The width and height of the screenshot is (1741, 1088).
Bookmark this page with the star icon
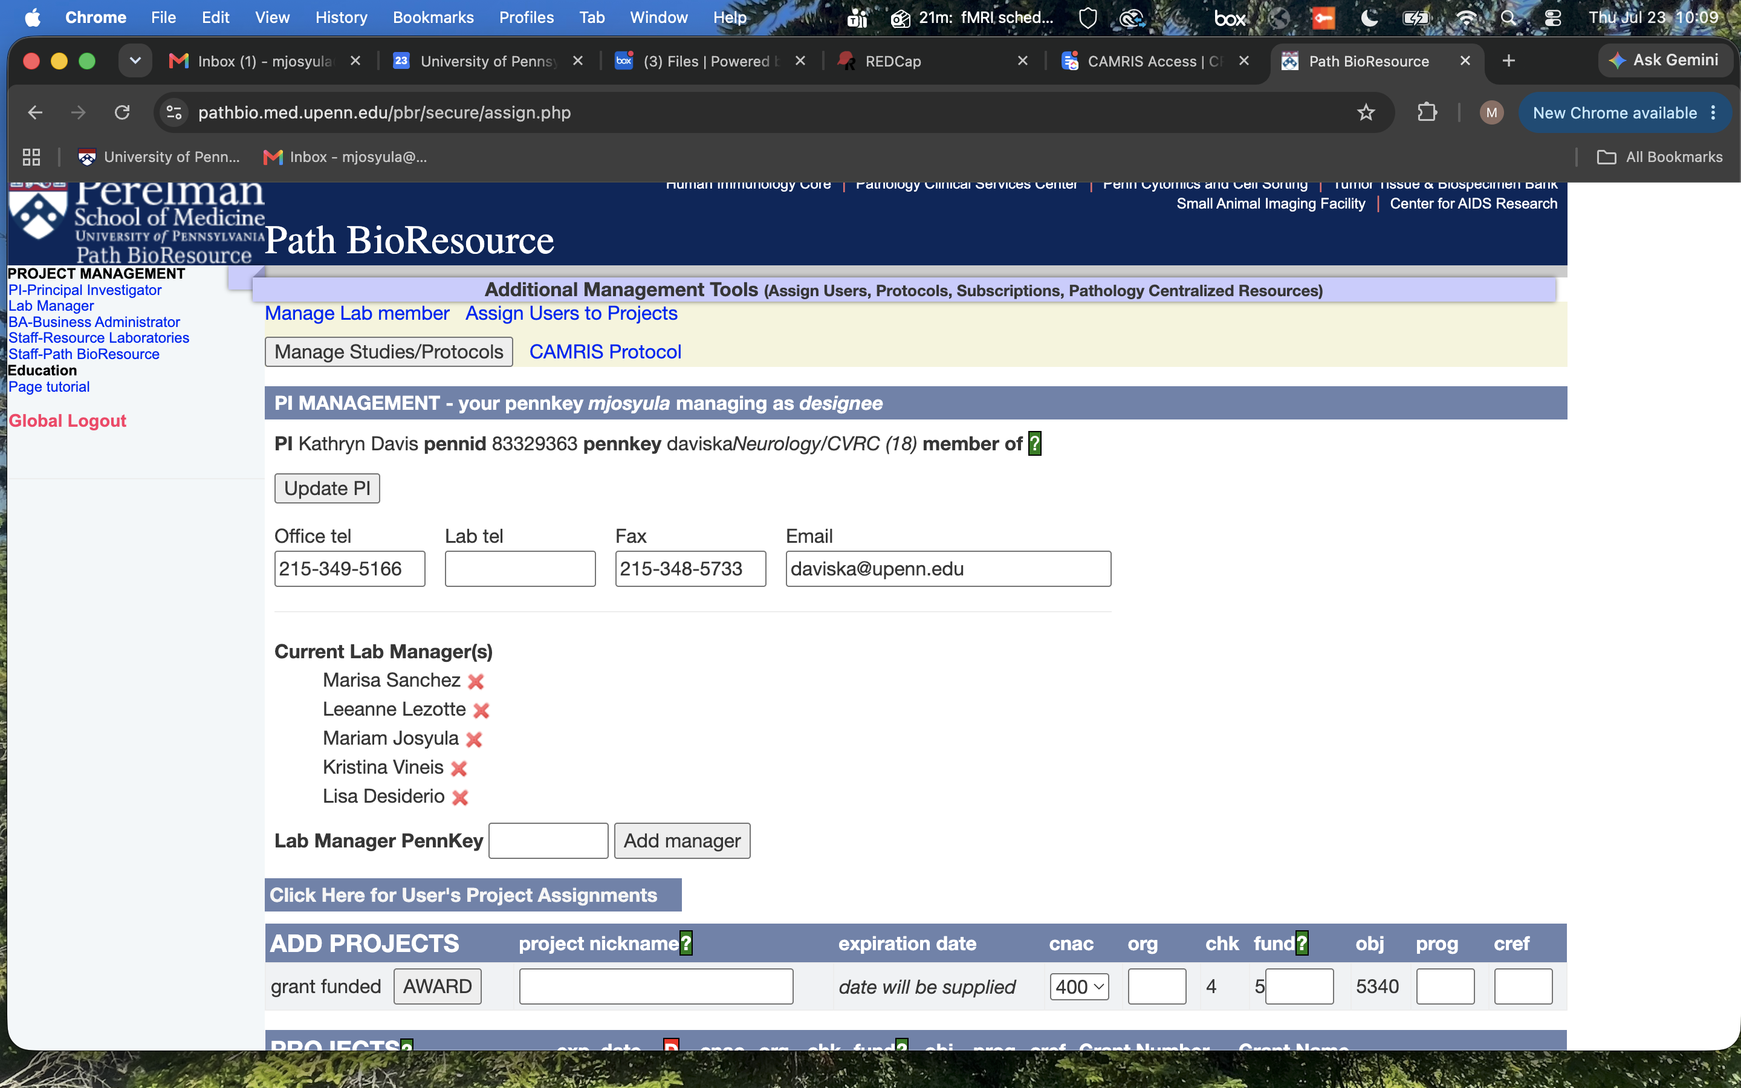point(1366,112)
